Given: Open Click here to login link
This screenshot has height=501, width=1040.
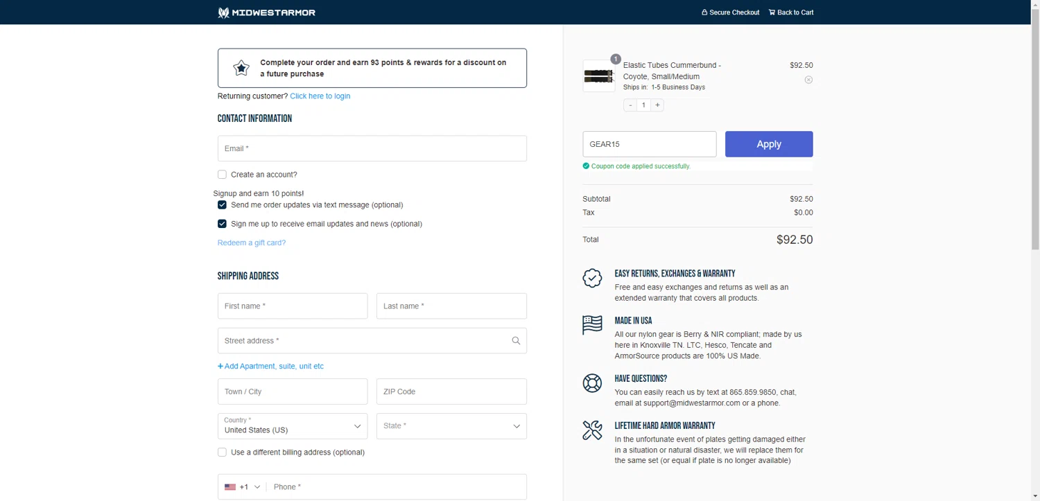Looking at the screenshot, I should [320, 96].
